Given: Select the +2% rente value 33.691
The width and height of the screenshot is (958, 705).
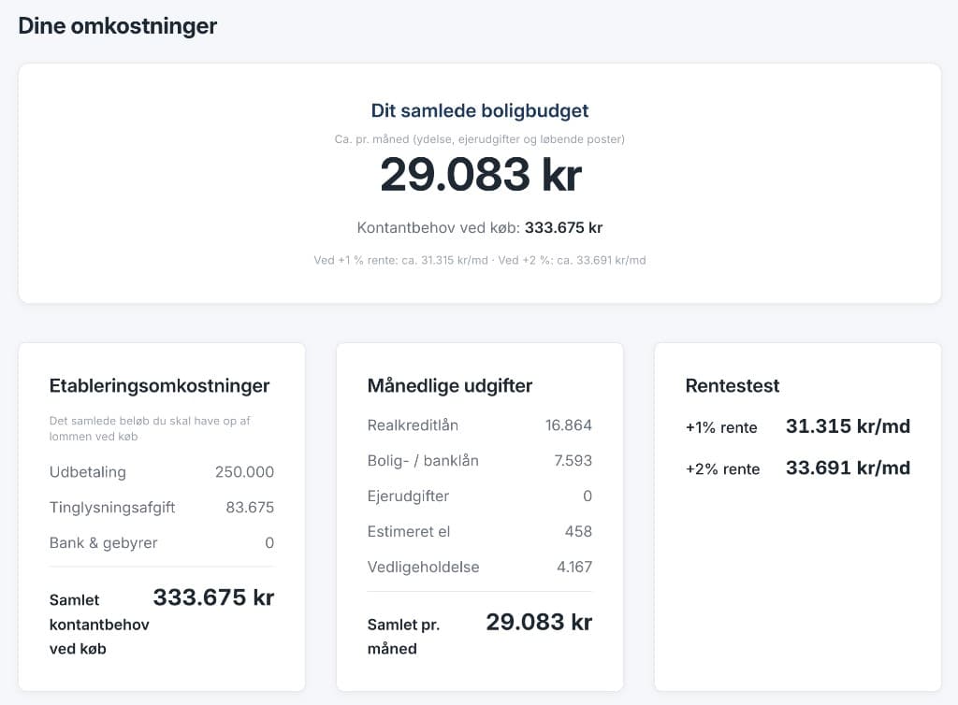Looking at the screenshot, I should (x=848, y=468).
